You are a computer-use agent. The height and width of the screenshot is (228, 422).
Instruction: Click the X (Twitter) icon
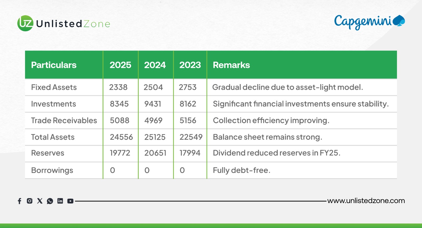[x=40, y=201]
